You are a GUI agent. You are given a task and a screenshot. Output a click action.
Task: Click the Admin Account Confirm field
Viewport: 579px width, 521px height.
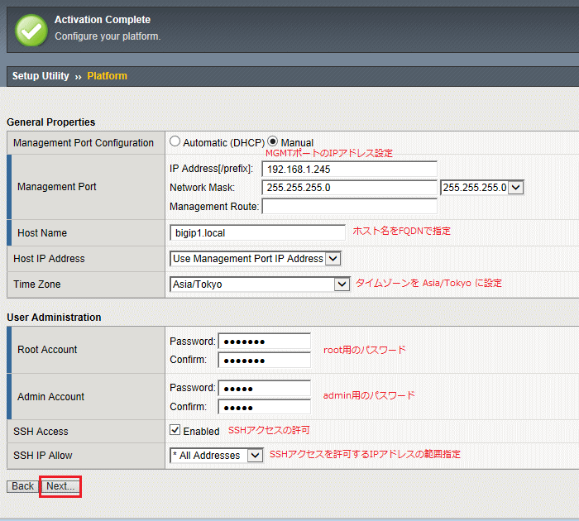[x=264, y=407]
